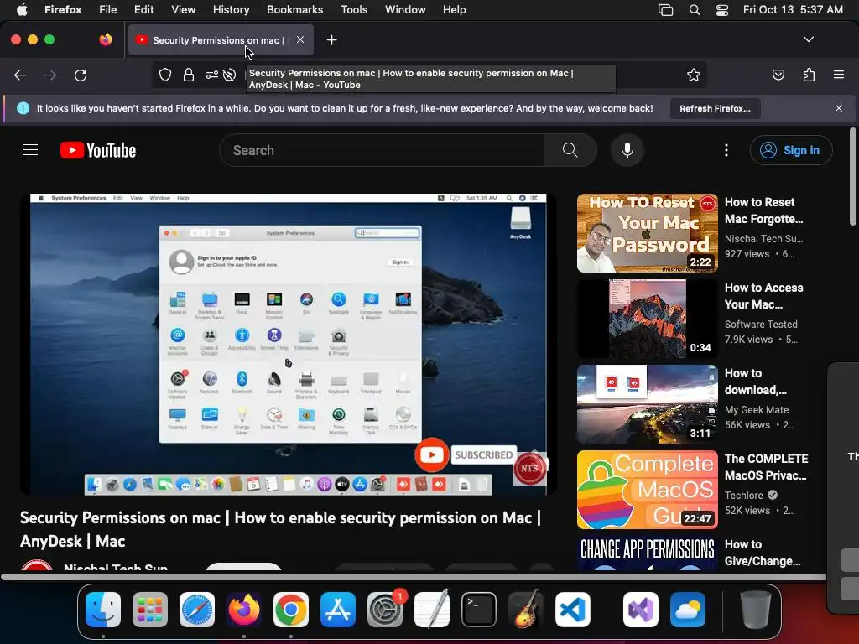Screen dimensions: 859x644
Task: Open the Bookmarks menu
Action: (294, 9)
